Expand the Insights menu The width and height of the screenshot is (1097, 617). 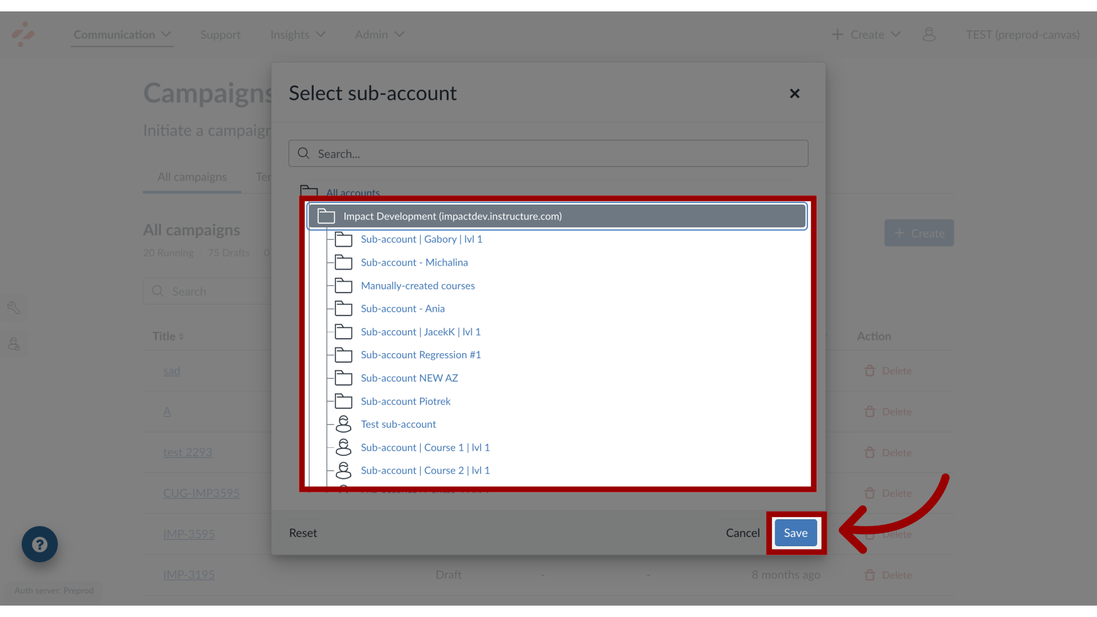tap(298, 34)
